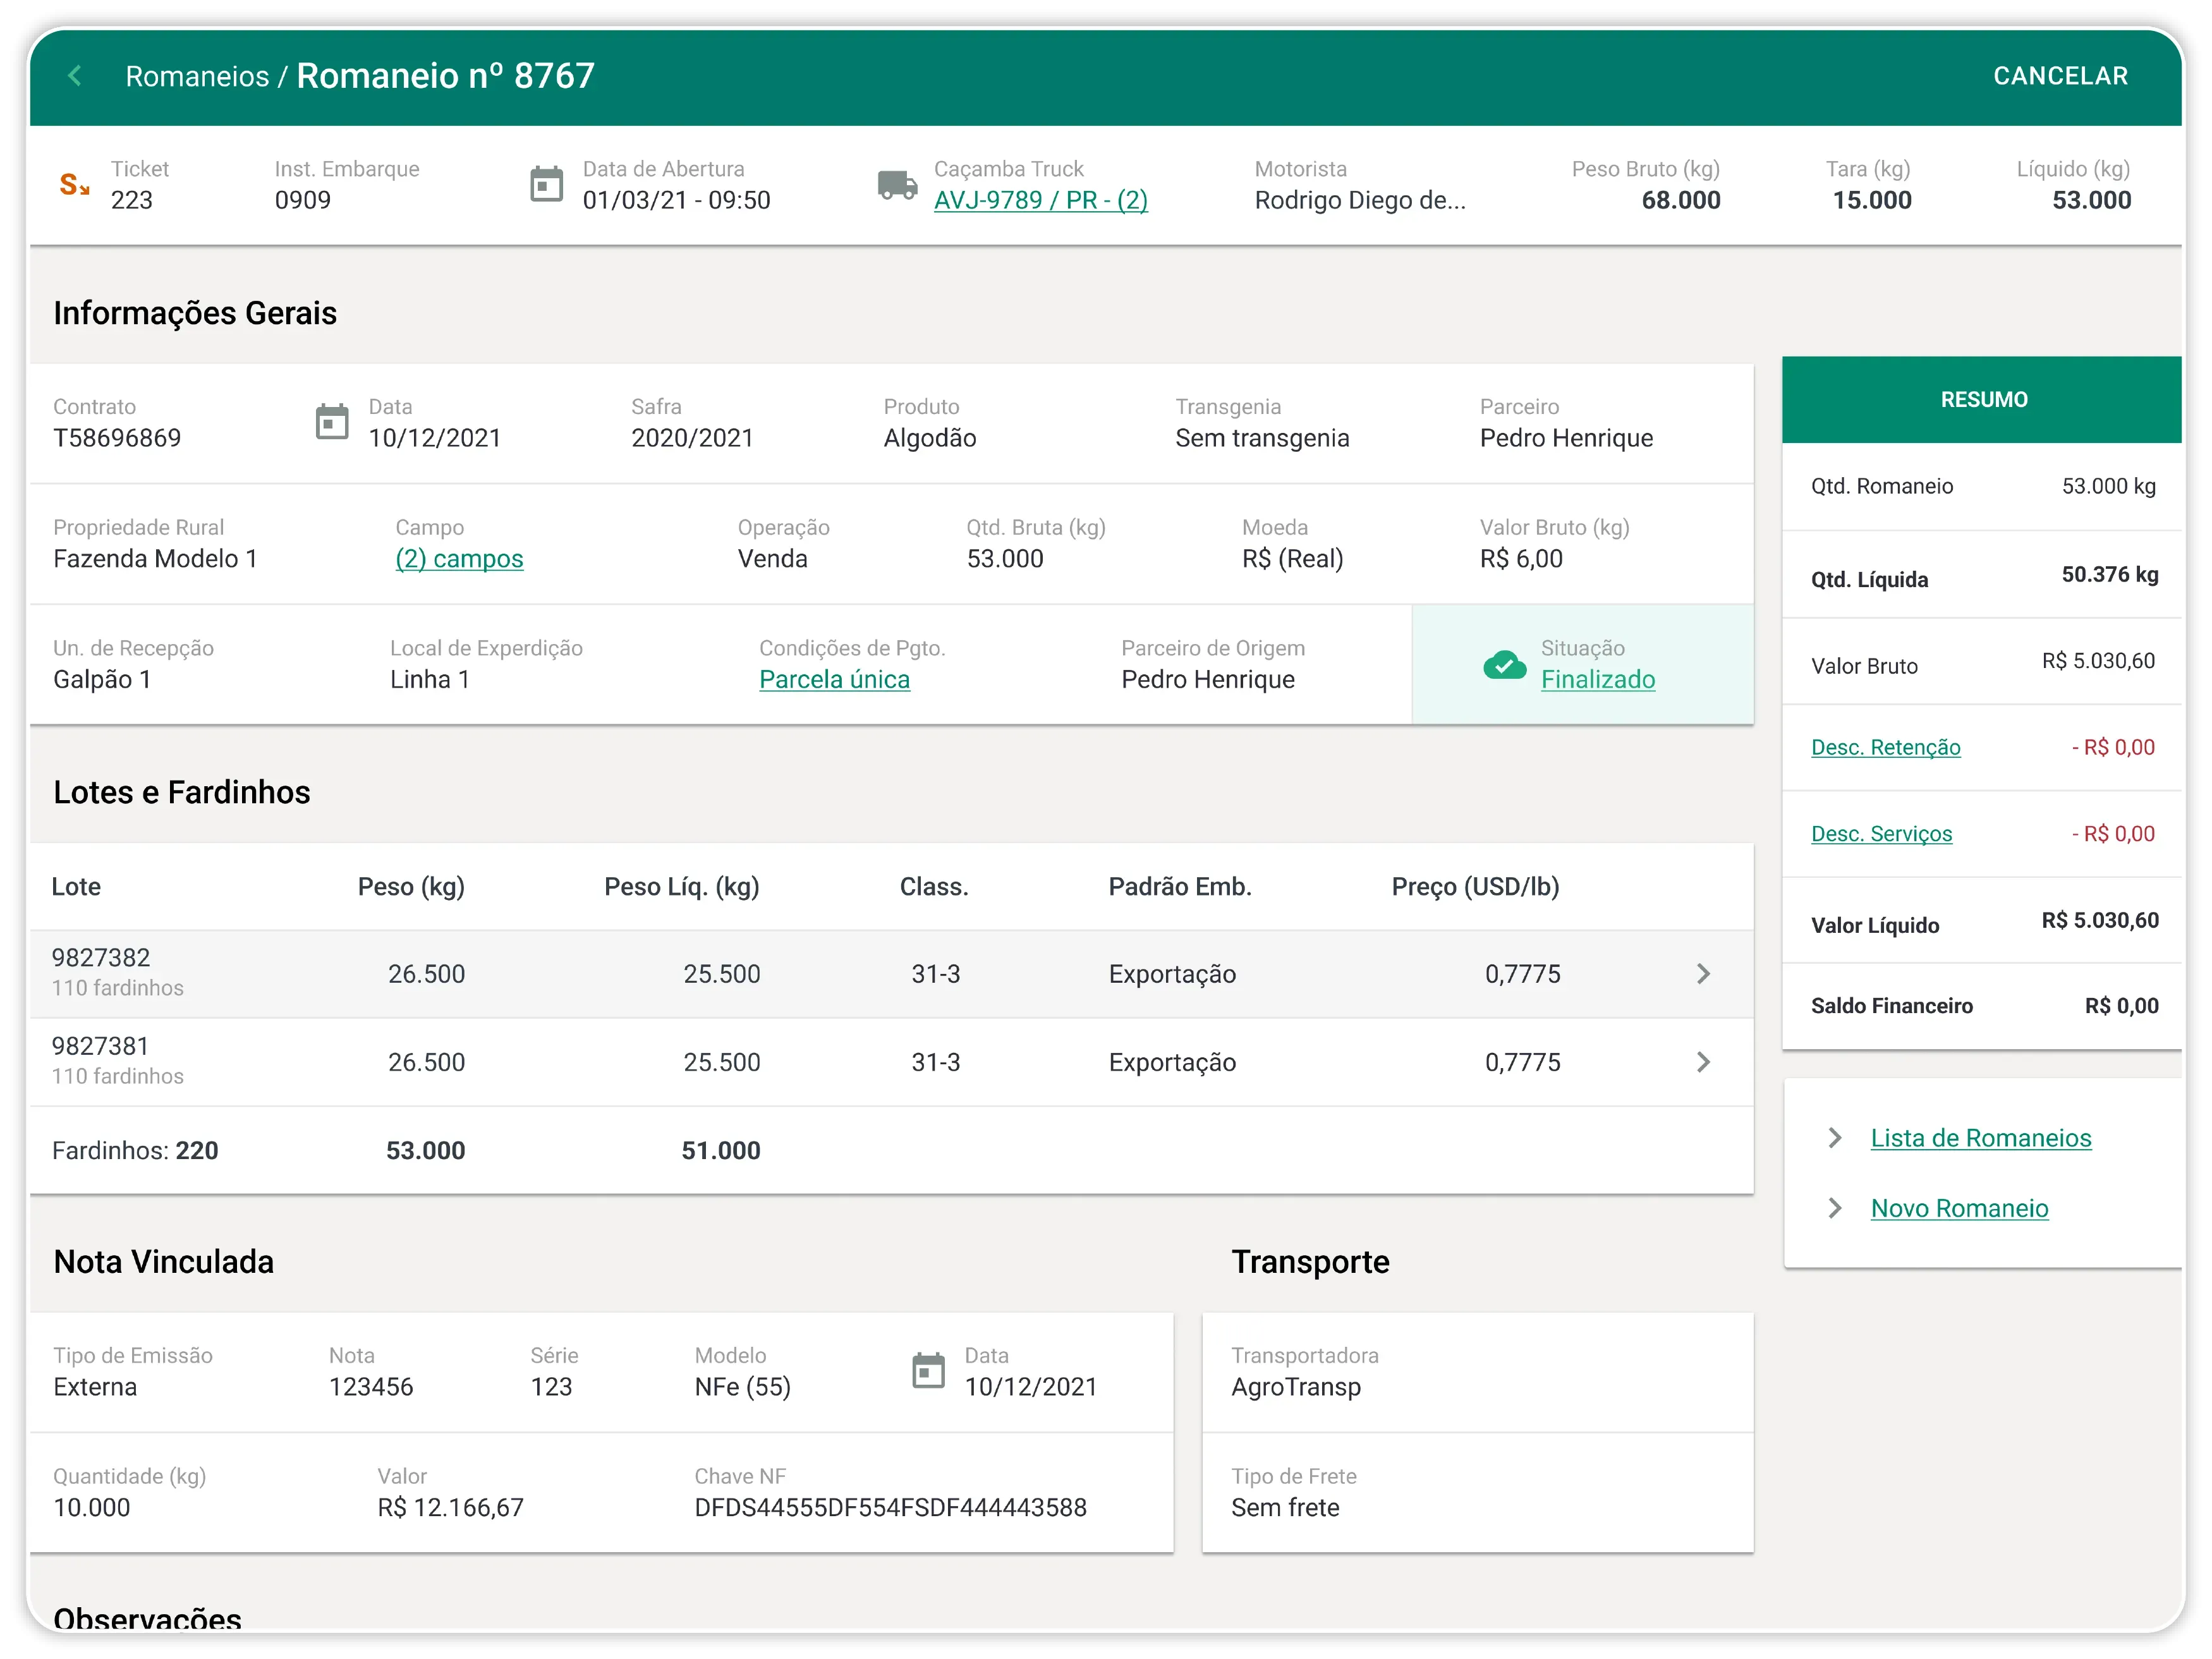Click calendar icon next to contract Data
The width and height of the screenshot is (2212, 1659).
(332, 422)
